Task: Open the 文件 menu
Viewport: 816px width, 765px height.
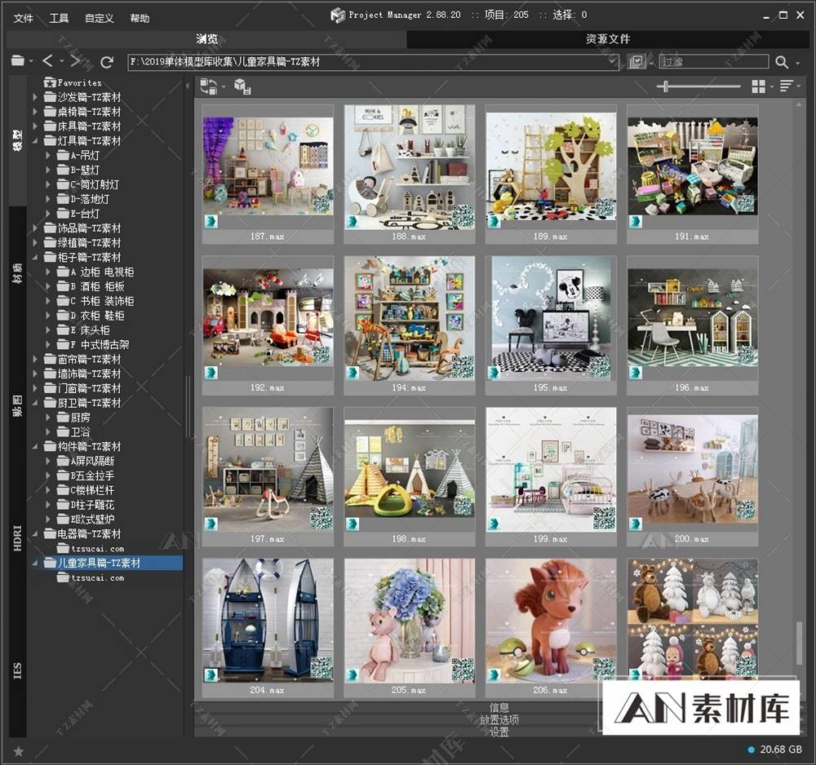Action: 24,18
